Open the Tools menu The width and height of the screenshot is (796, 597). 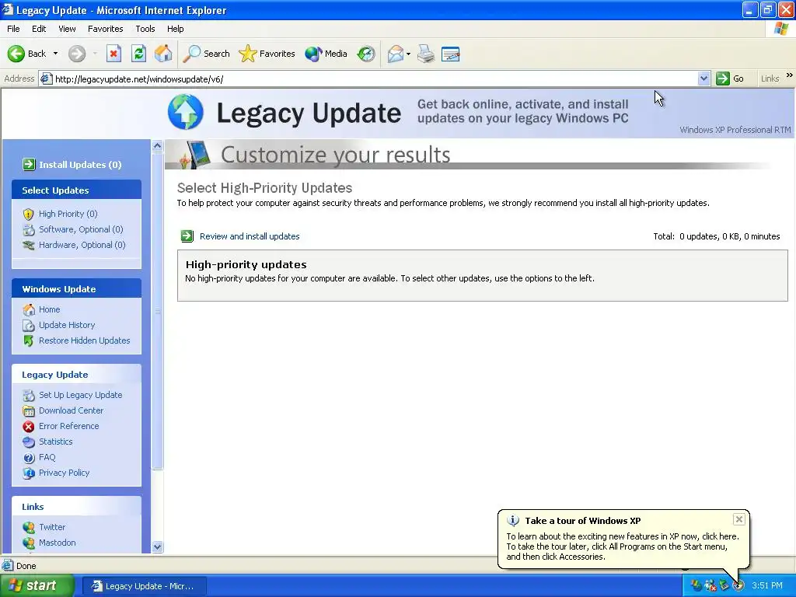click(145, 29)
